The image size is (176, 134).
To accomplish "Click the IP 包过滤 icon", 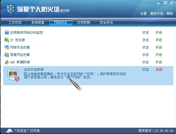I will [7, 40].
